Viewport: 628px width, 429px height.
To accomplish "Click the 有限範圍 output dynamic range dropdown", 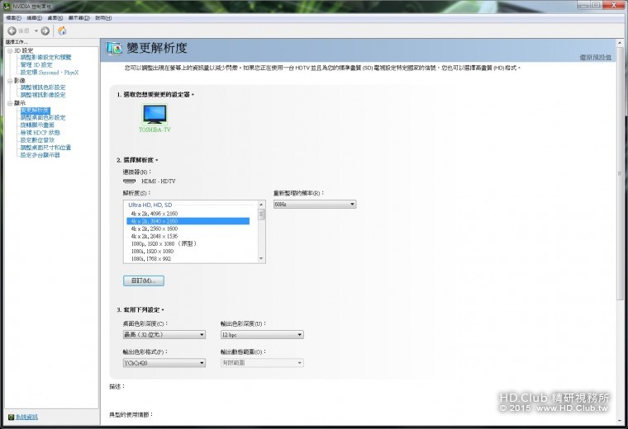I will pos(262,363).
